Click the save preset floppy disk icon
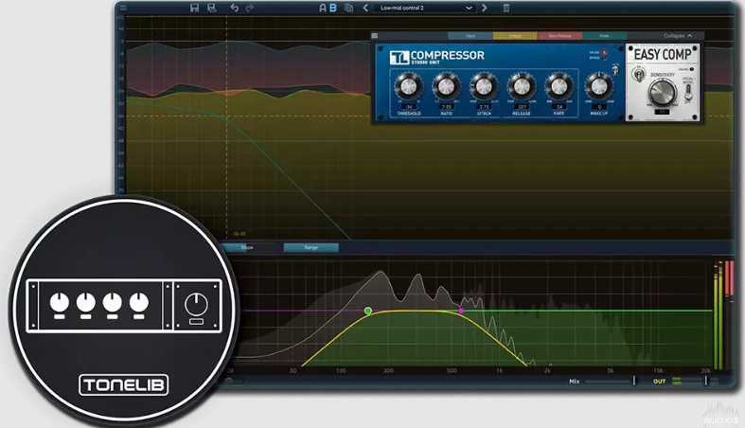The height and width of the screenshot is (428, 745). pyautogui.click(x=194, y=8)
